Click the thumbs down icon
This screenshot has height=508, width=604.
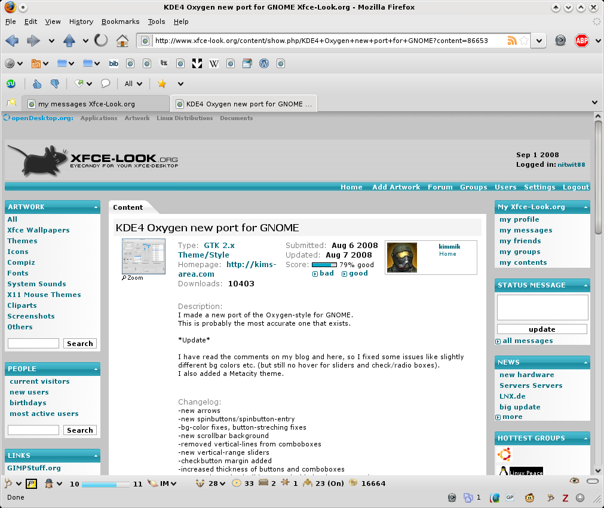[55, 84]
